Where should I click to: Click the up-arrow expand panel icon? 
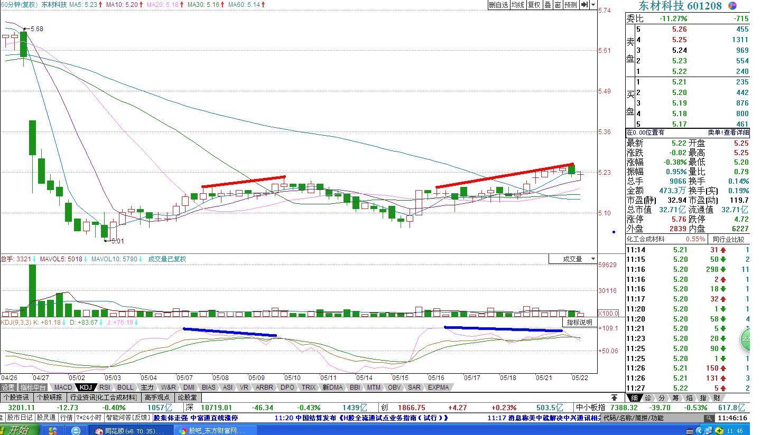coord(614,398)
